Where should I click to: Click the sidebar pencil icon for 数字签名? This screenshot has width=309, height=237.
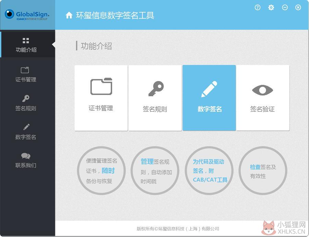click(26, 127)
